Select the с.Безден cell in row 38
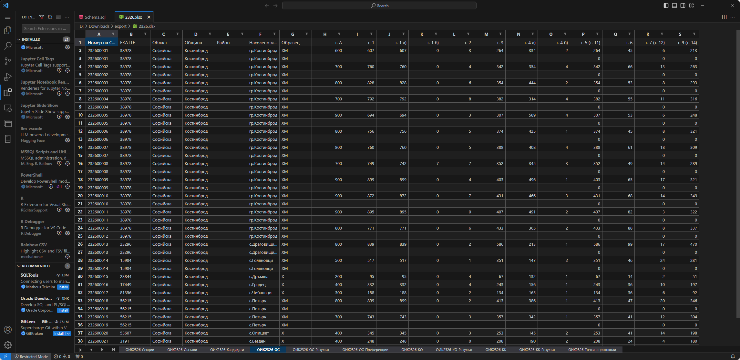Image resolution: width=740 pixels, height=360 pixels. [263, 341]
